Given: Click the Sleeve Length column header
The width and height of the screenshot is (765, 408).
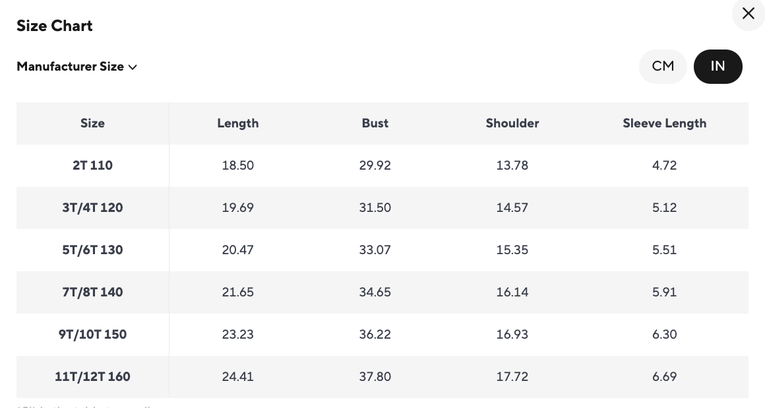Looking at the screenshot, I should coord(664,123).
